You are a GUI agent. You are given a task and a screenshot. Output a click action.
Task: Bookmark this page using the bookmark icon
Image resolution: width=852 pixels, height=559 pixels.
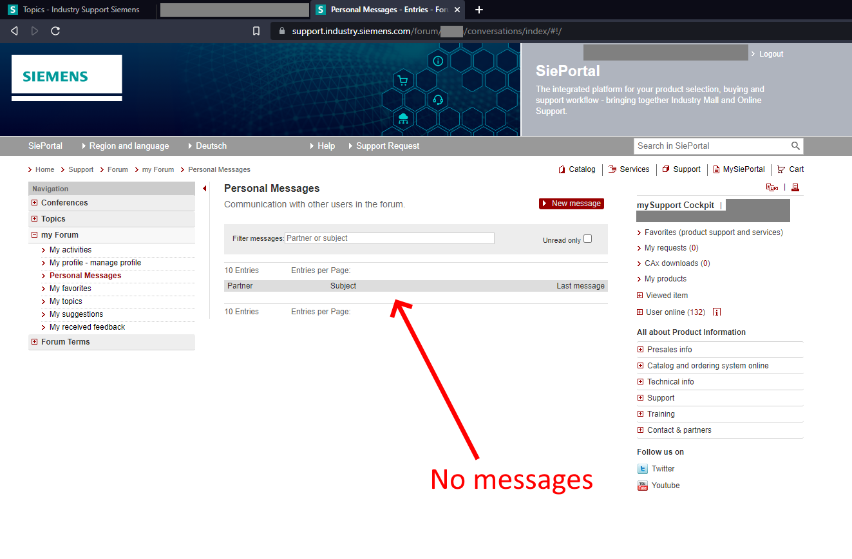tap(256, 31)
